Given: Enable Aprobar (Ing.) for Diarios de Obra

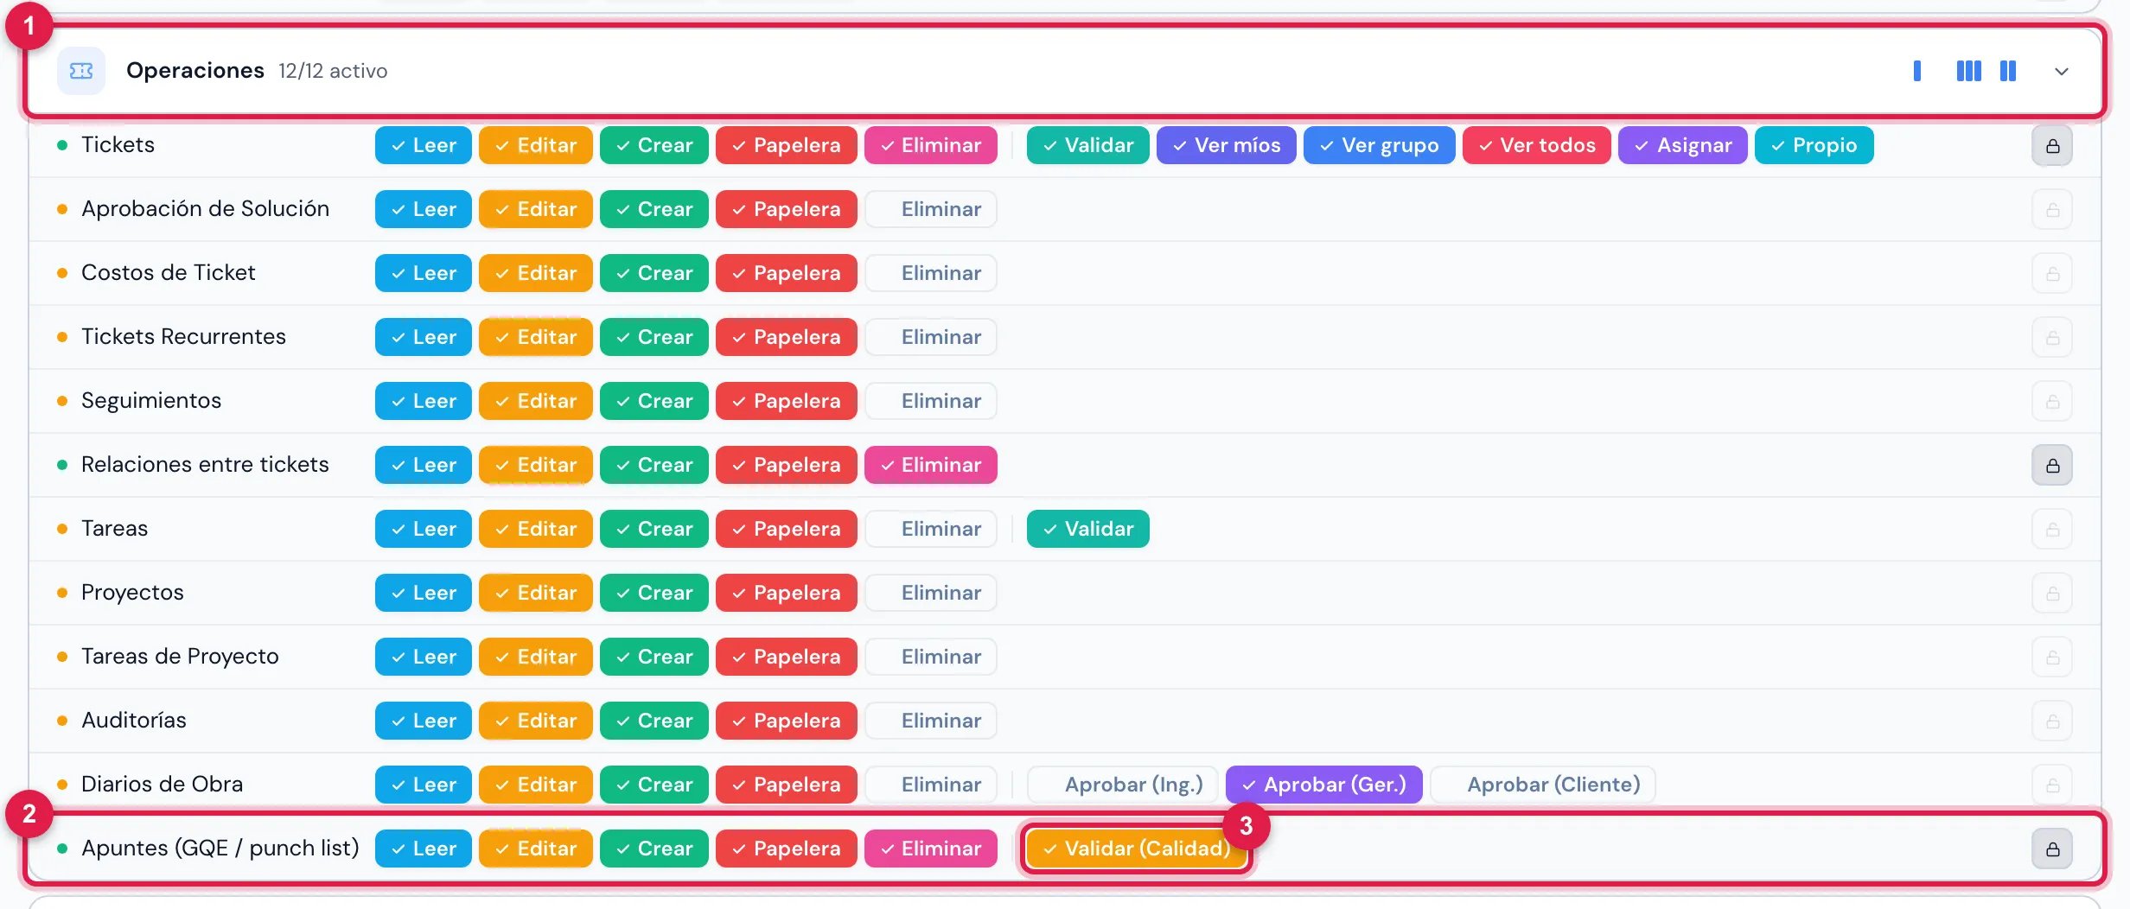Looking at the screenshot, I should (x=1122, y=785).
